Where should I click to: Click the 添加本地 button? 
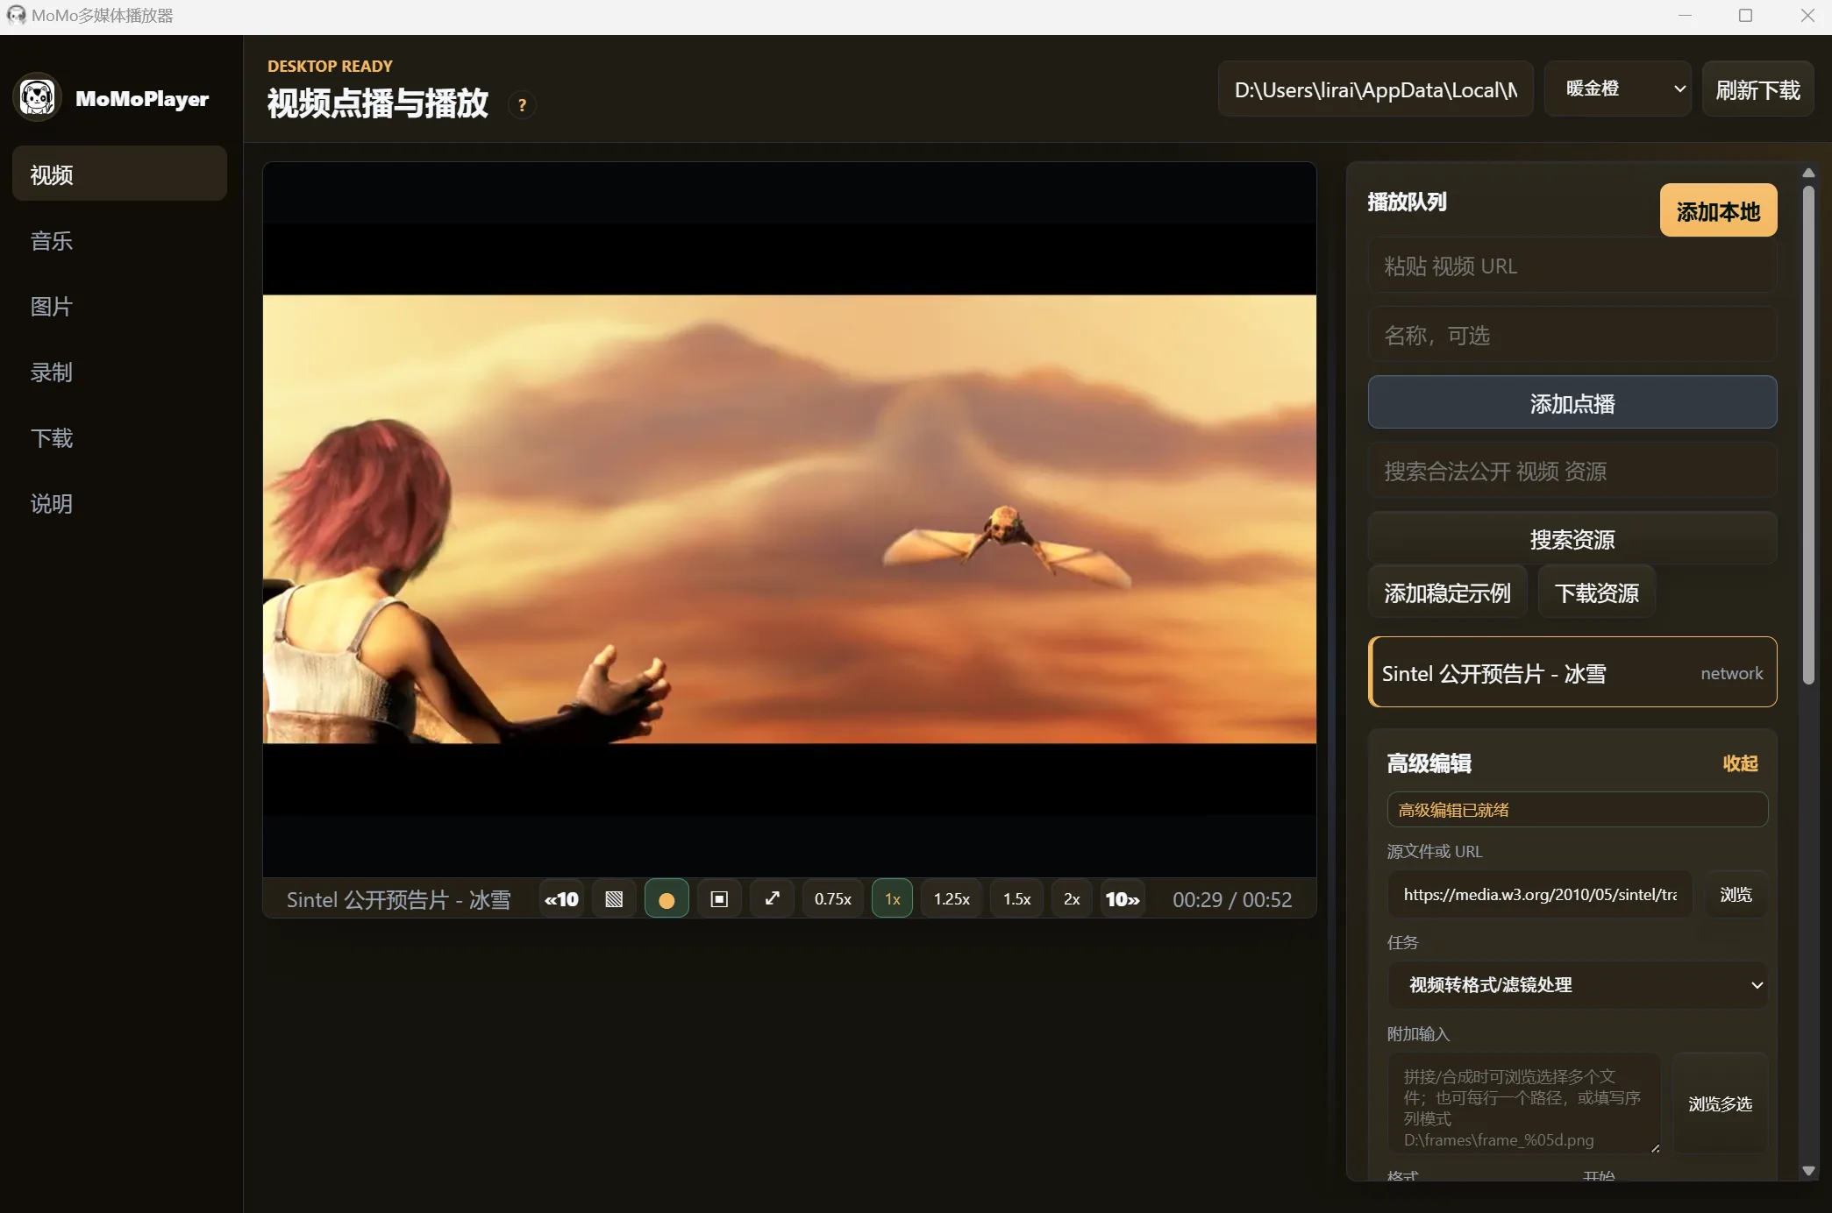[1718, 210]
